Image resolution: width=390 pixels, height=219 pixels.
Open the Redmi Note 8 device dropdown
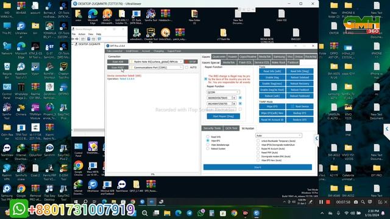coord(157,61)
